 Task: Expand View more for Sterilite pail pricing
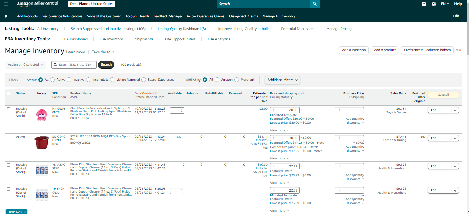tap(279, 158)
